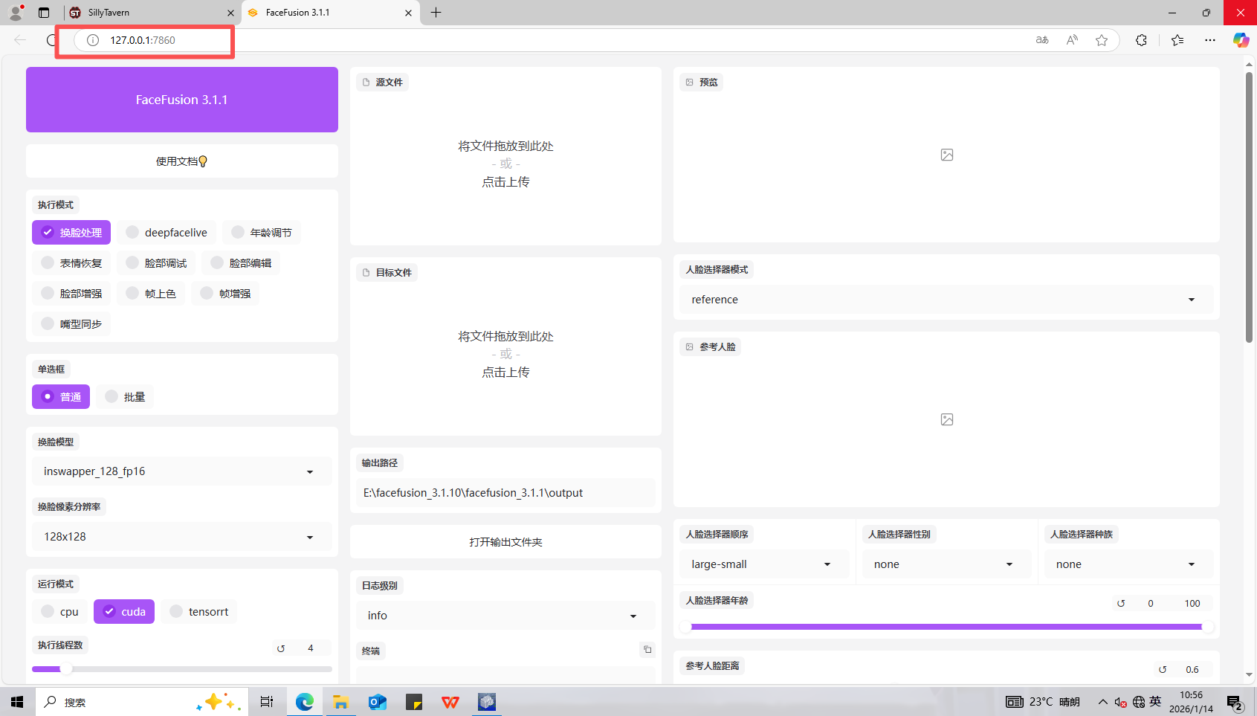The image size is (1257, 716).
Task: Open WPS Office from the taskbar
Action: pos(450,702)
